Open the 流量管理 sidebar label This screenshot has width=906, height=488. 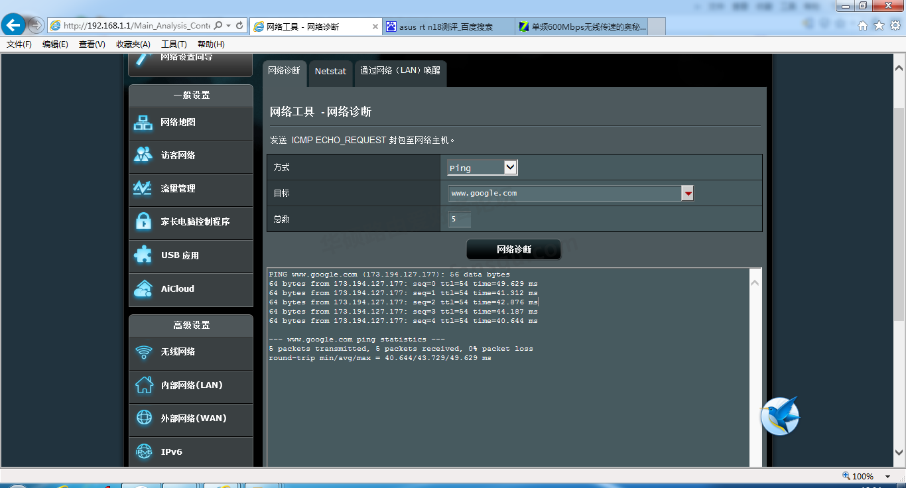(x=178, y=188)
